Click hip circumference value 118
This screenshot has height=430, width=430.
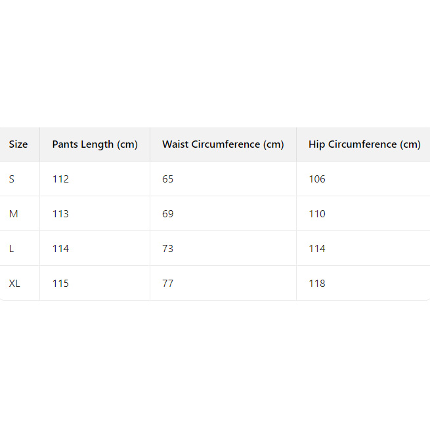(x=317, y=284)
